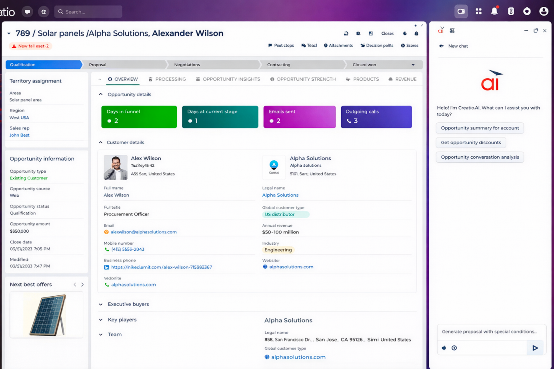Collapse the Opportunity details section
The width and height of the screenshot is (554, 369).
point(101,94)
